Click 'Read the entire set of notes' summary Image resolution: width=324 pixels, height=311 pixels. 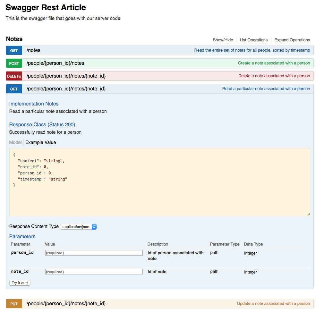click(252, 50)
